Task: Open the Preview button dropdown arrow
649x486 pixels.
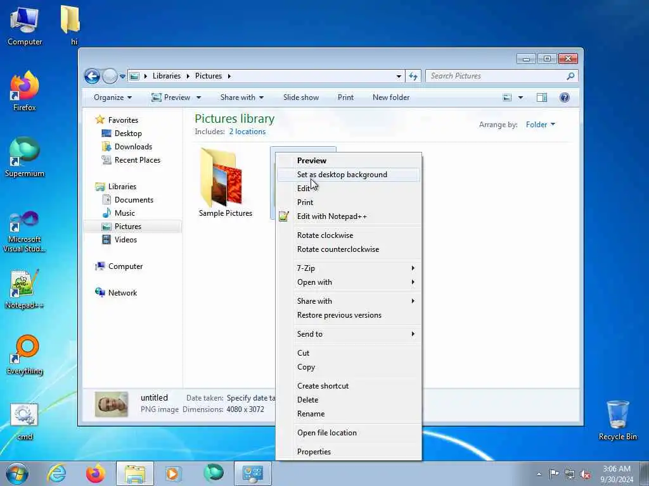Action: point(198,97)
